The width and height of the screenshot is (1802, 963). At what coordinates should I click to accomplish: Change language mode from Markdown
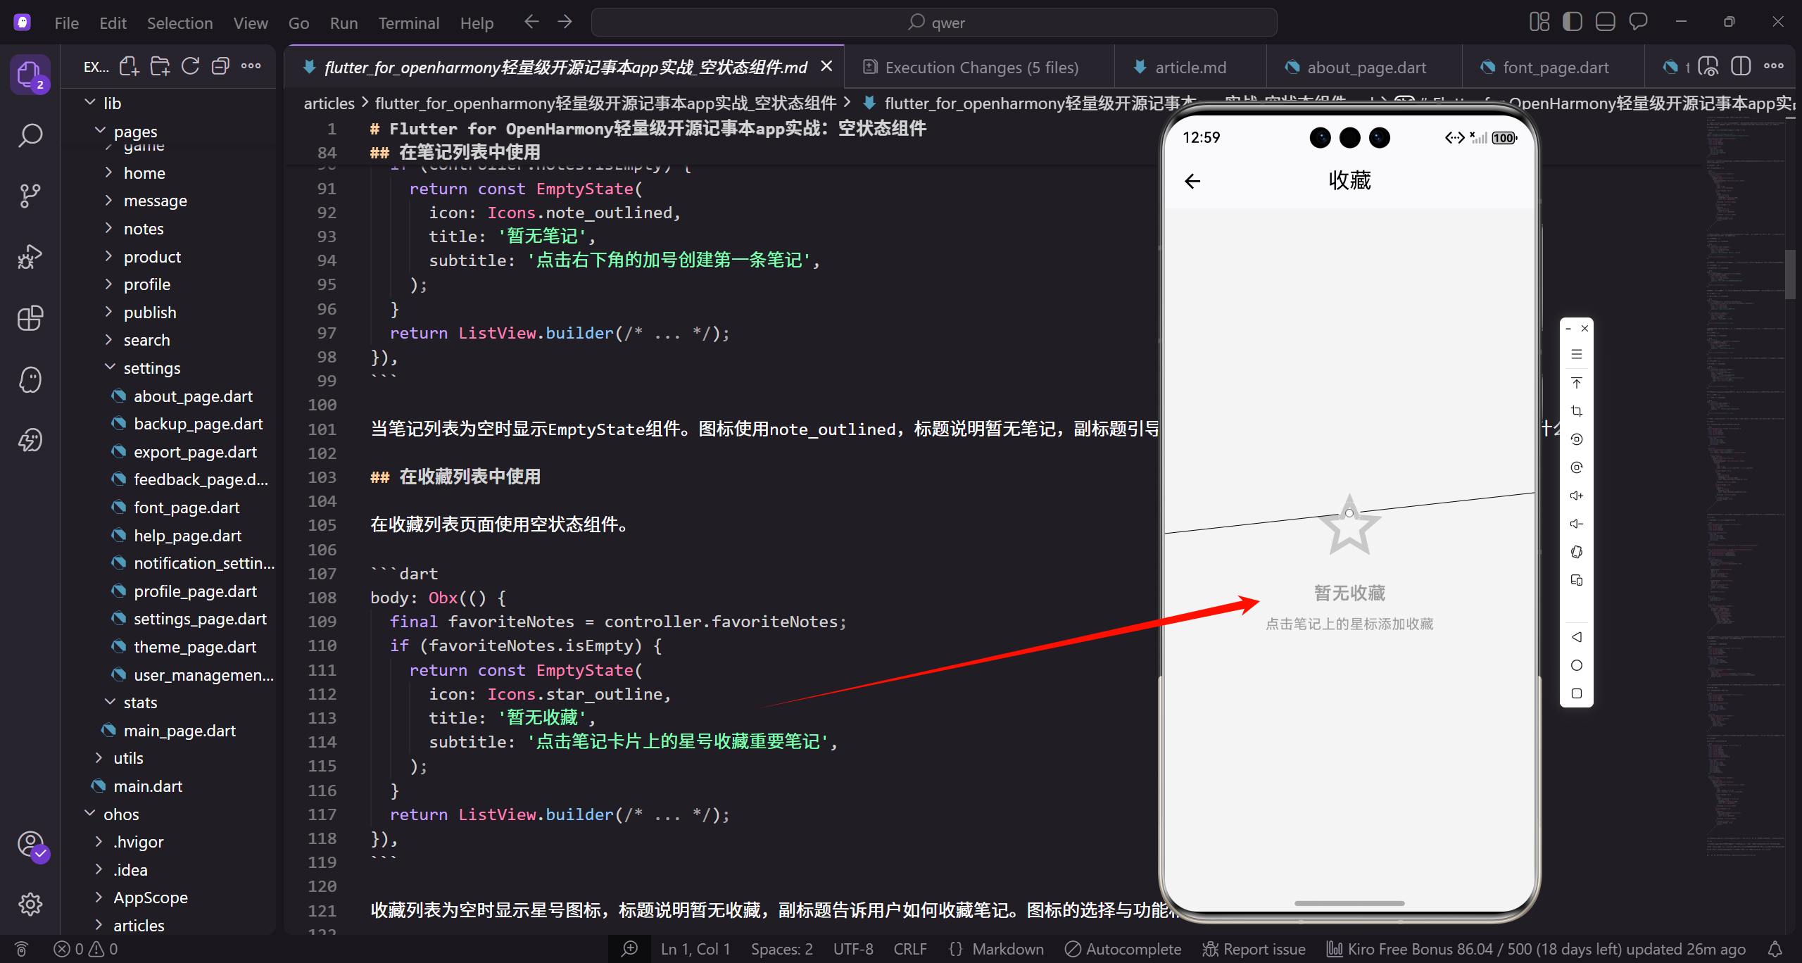pyautogui.click(x=1008, y=949)
